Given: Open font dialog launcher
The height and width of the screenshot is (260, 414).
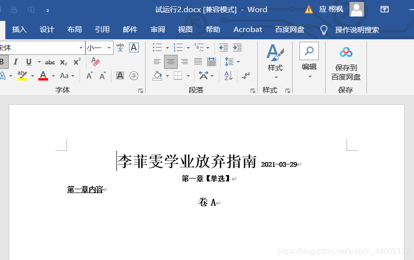Looking at the screenshot, I should [x=141, y=91].
